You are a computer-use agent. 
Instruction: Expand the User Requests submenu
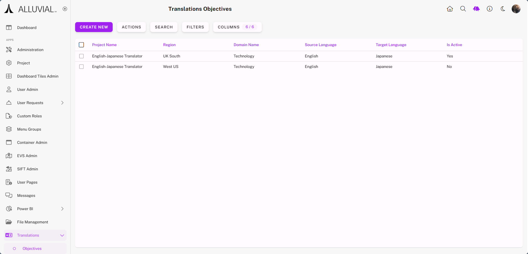[x=62, y=103]
